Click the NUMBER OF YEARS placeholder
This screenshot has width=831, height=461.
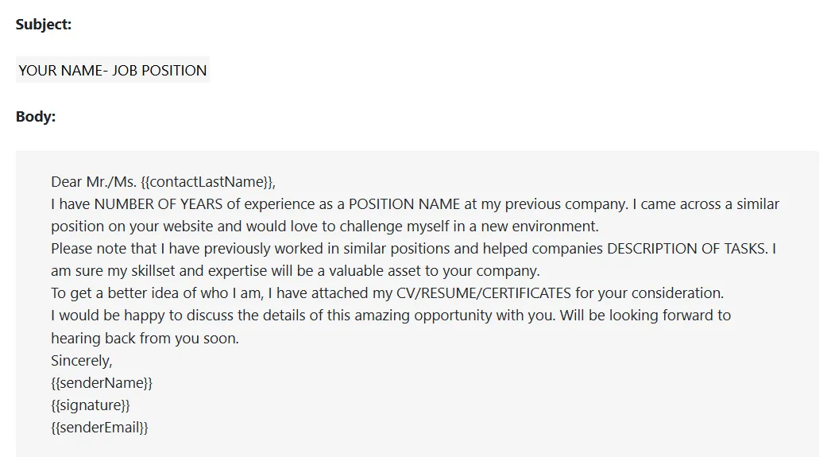pos(157,204)
